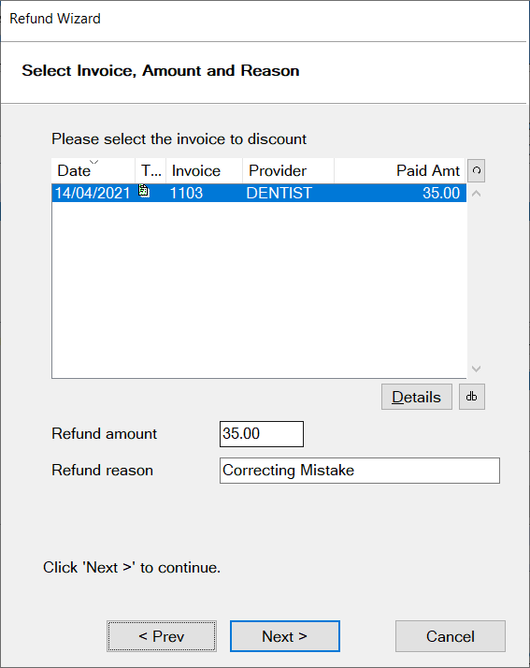Screen dimensions: 530x668
Task: Open Details for selected invoice
Action: (417, 397)
